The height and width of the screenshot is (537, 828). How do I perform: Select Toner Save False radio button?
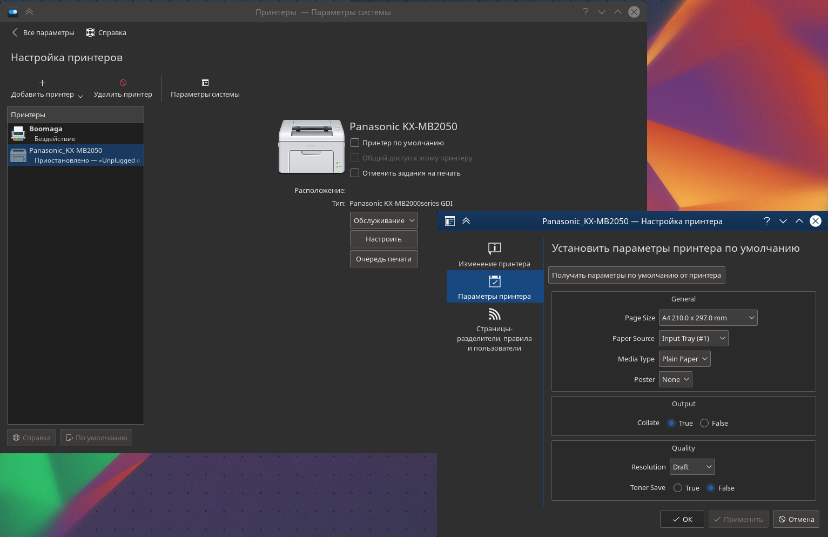(711, 488)
